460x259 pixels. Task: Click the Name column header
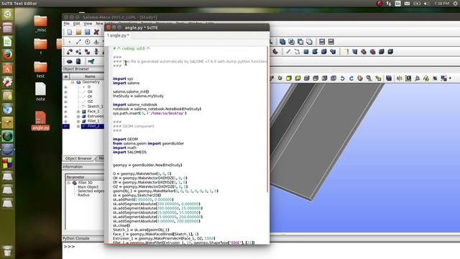pyautogui.click(x=90, y=76)
